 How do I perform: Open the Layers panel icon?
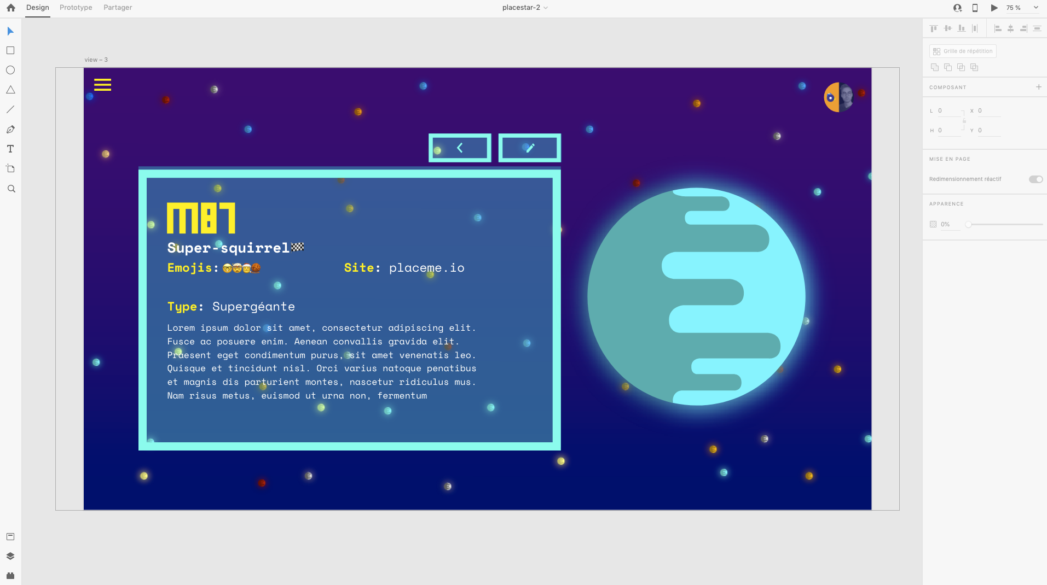(x=10, y=556)
